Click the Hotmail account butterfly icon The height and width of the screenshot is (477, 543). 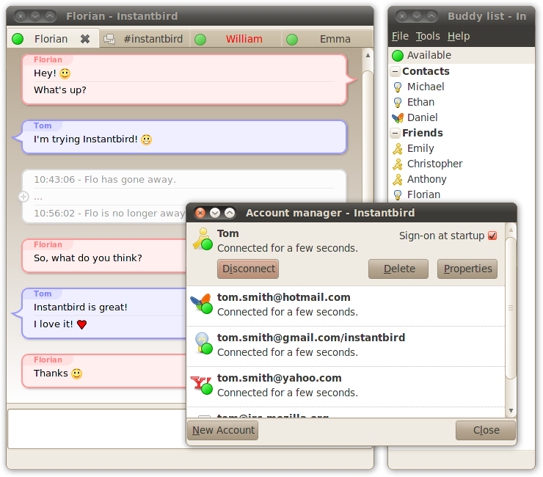pyautogui.click(x=200, y=303)
